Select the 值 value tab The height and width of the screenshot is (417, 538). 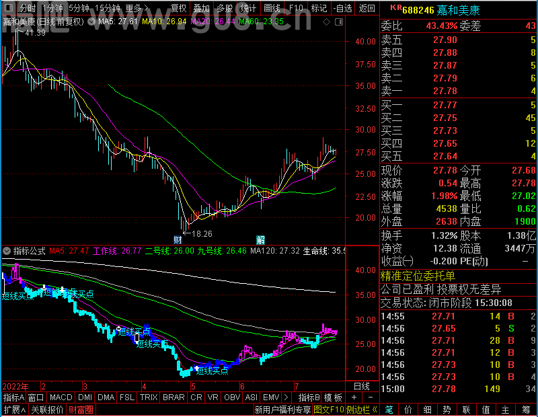click(x=486, y=410)
